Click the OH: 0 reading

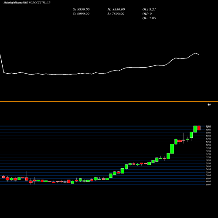point(147,14)
